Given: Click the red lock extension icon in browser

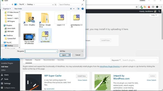Looking at the screenshot, I should [x=149, y=7].
